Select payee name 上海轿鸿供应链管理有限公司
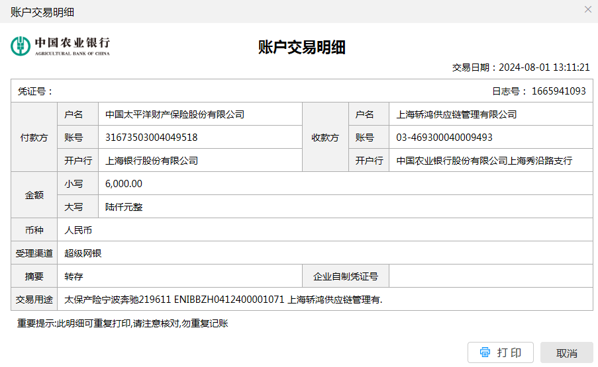598x367 pixels. point(456,114)
